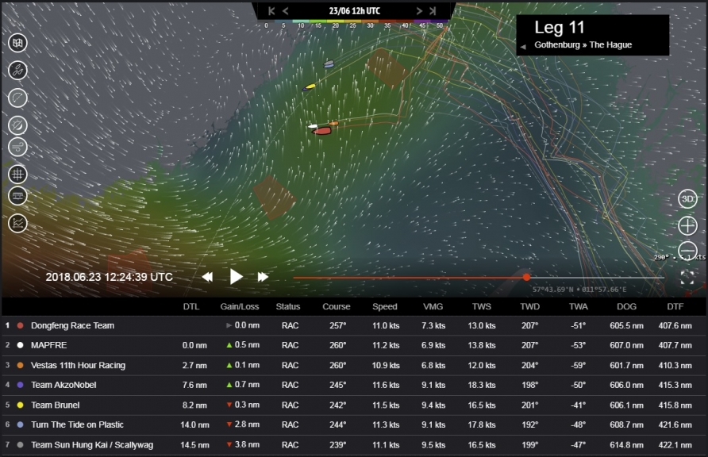
Task: Sort table by Speed column
Action: [385, 307]
